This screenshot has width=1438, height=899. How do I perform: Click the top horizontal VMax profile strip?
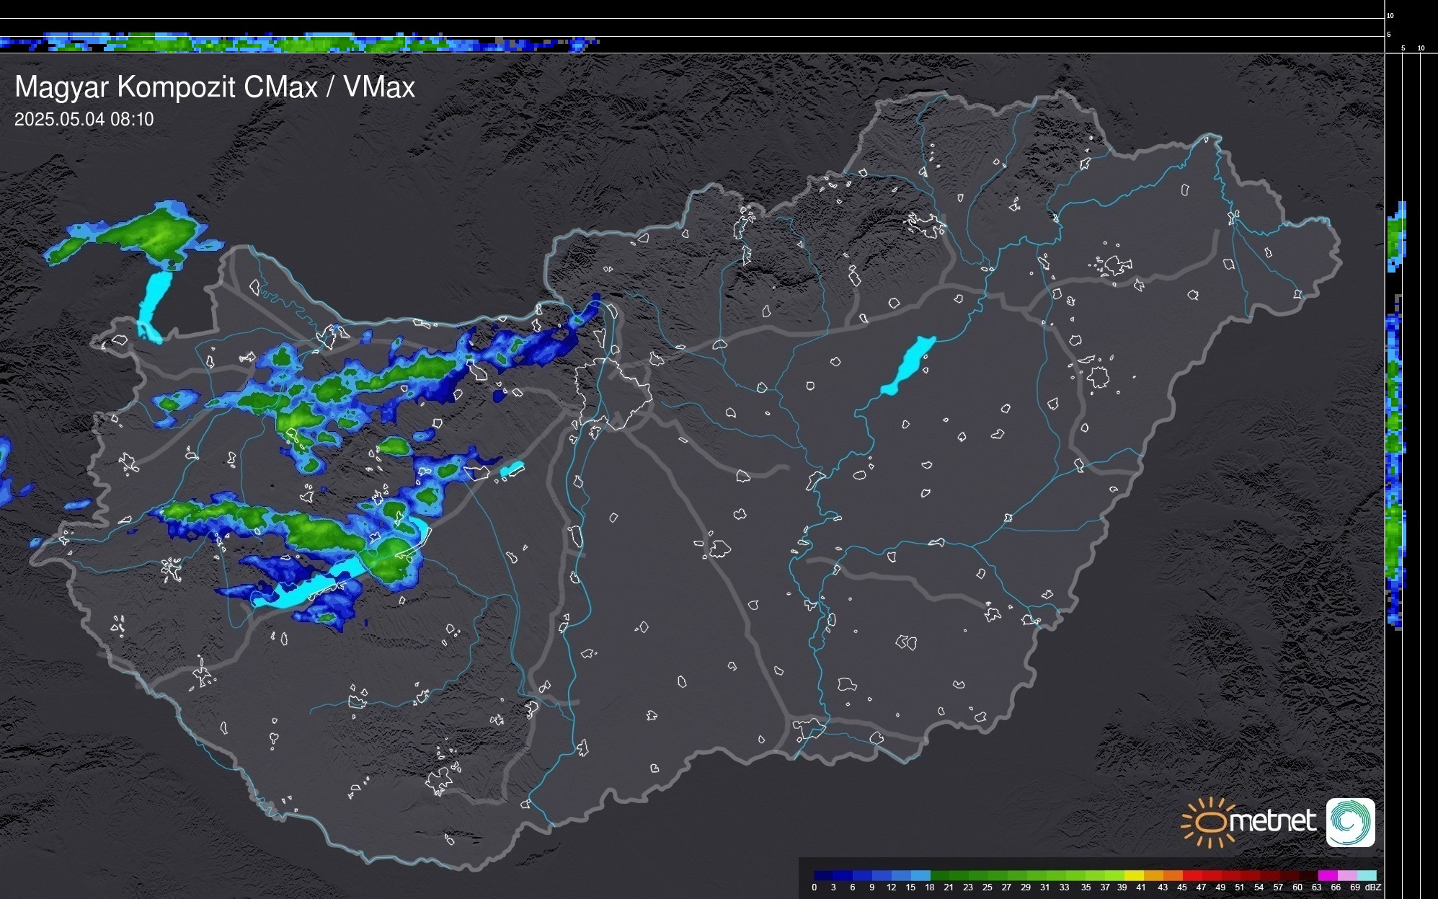[x=288, y=43]
